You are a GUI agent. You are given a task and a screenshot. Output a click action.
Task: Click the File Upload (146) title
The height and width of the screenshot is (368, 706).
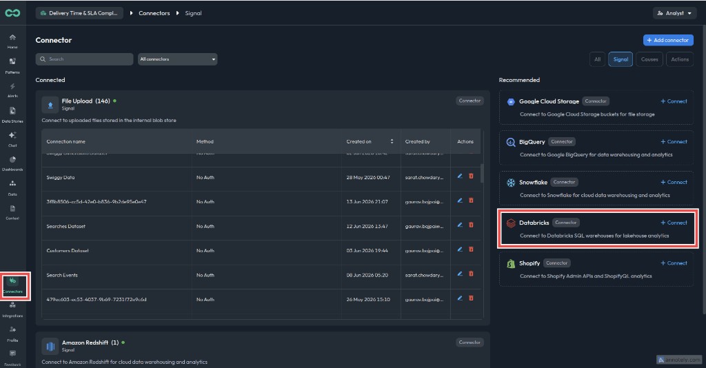(x=85, y=101)
